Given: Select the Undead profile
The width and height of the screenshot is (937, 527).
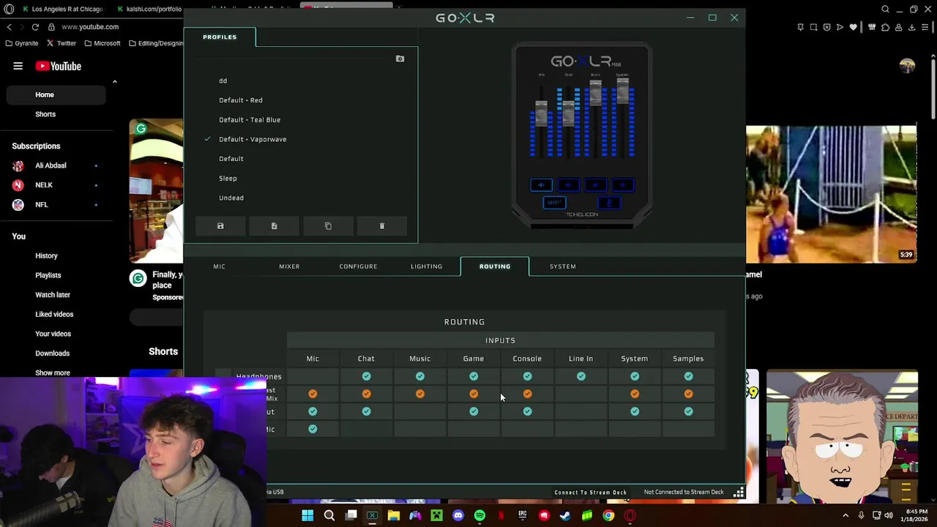Looking at the screenshot, I should (231, 198).
